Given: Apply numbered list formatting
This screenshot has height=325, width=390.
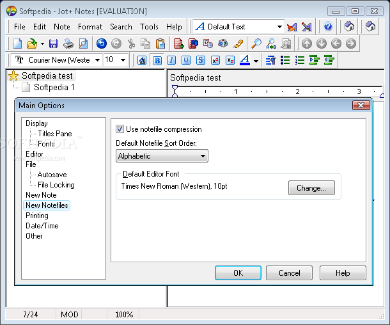Looking at the screenshot, I should [x=300, y=61].
